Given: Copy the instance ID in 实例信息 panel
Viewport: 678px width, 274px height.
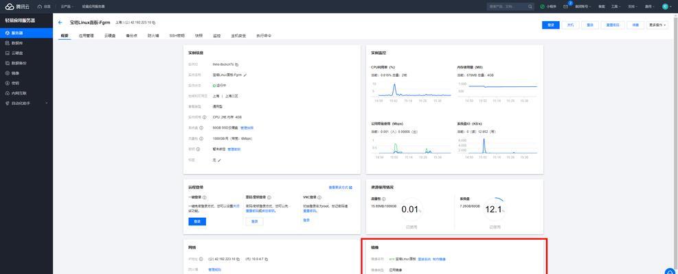Looking at the screenshot, I should point(237,64).
